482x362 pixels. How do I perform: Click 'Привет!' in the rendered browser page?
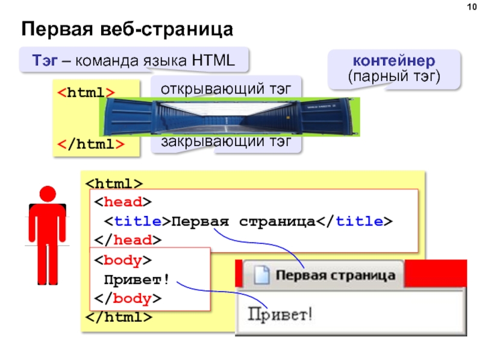coord(280,314)
